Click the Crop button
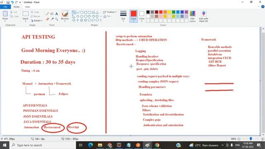Screen dimensions: 265x149 coord(35,12)
